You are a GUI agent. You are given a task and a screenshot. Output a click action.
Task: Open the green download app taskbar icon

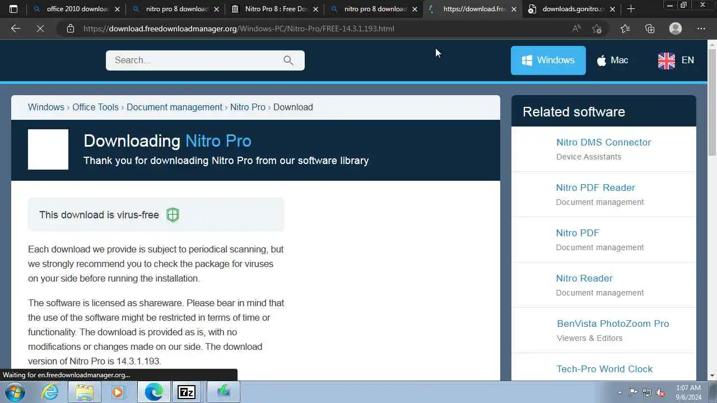click(224, 392)
